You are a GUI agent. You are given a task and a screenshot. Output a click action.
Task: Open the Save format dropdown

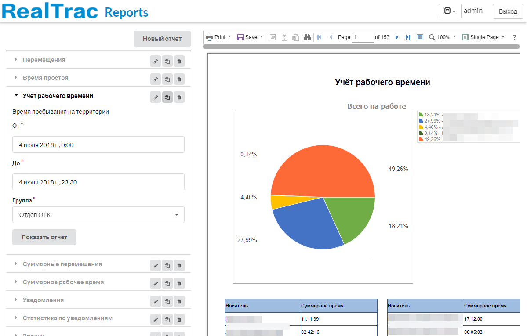[x=262, y=37]
